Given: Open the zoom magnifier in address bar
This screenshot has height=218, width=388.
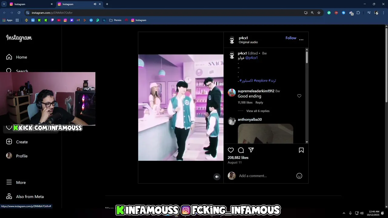Looking at the screenshot, I should [x=312, y=13].
